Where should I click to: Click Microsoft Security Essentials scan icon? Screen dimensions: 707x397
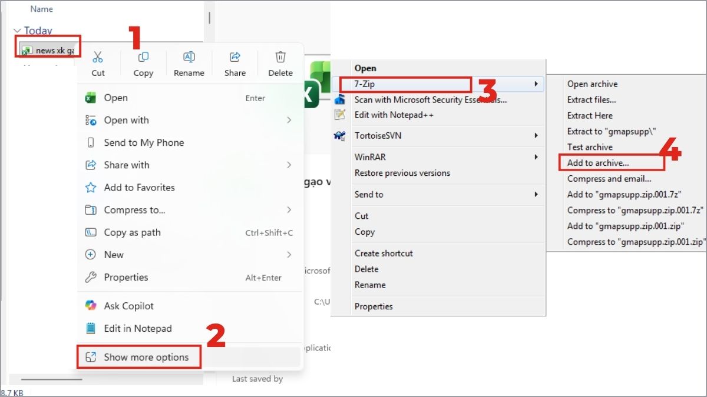point(339,100)
